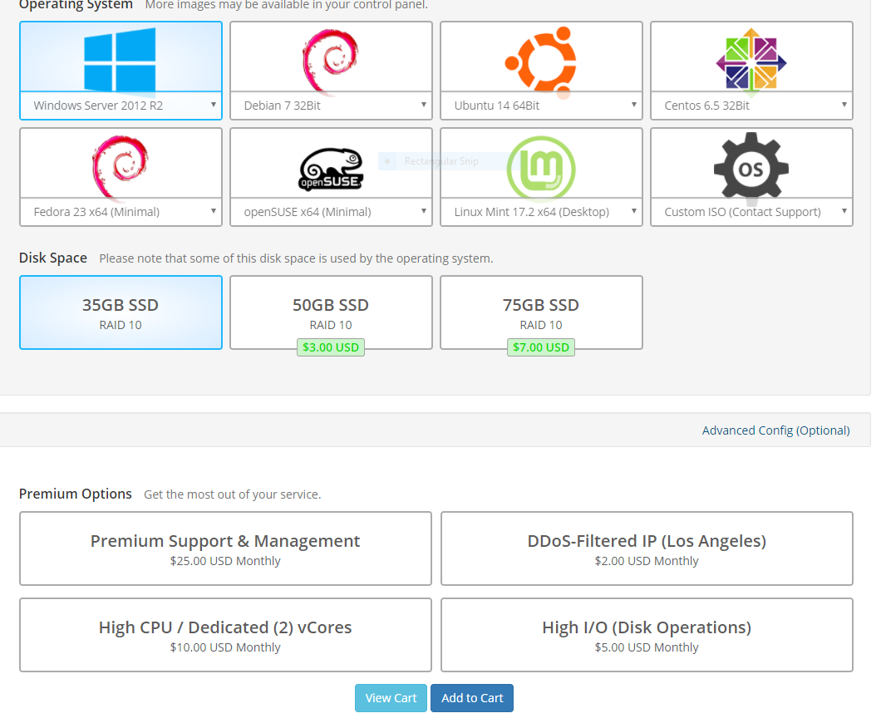Expand the openSUSE x64 (Minimal) dropdown
The height and width of the screenshot is (723, 881).
(x=331, y=212)
